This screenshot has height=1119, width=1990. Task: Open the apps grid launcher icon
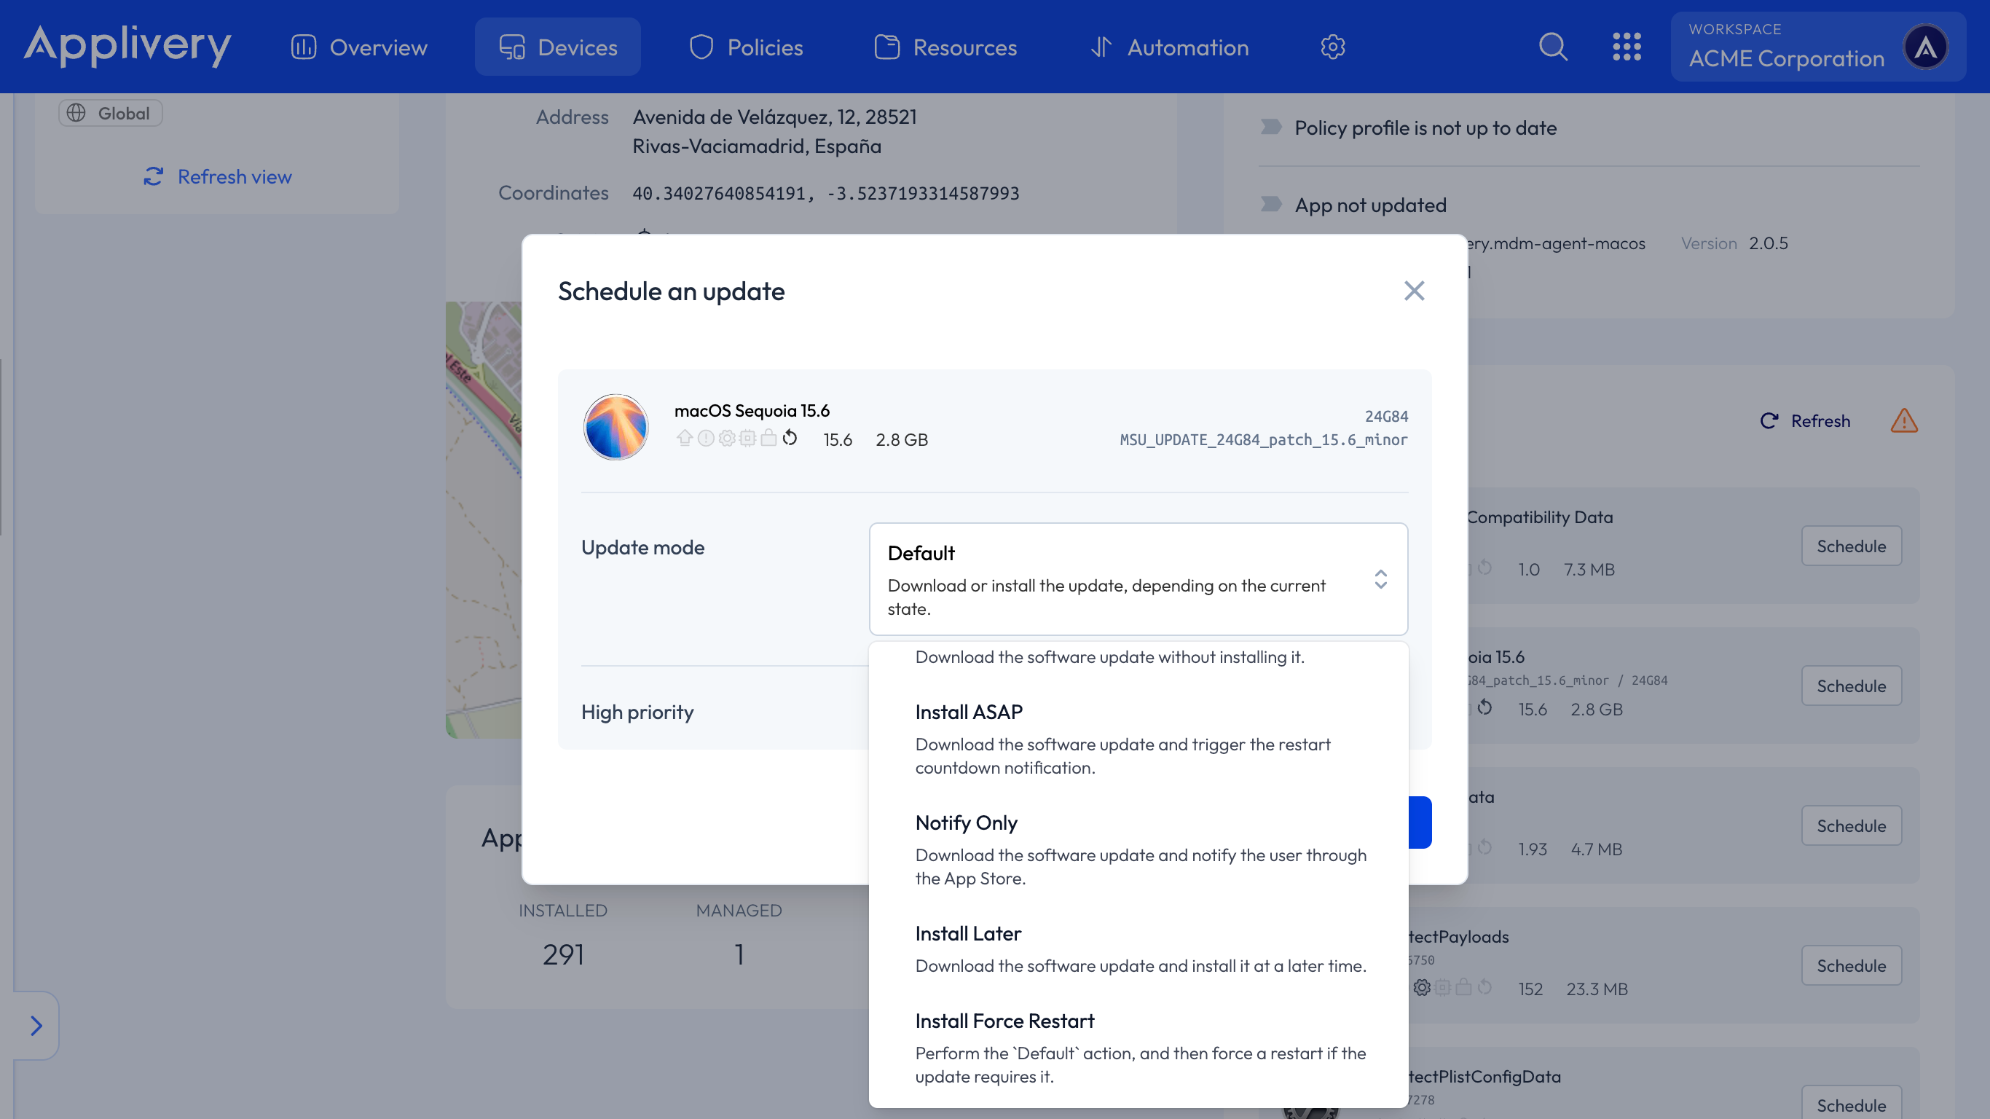point(1627,47)
